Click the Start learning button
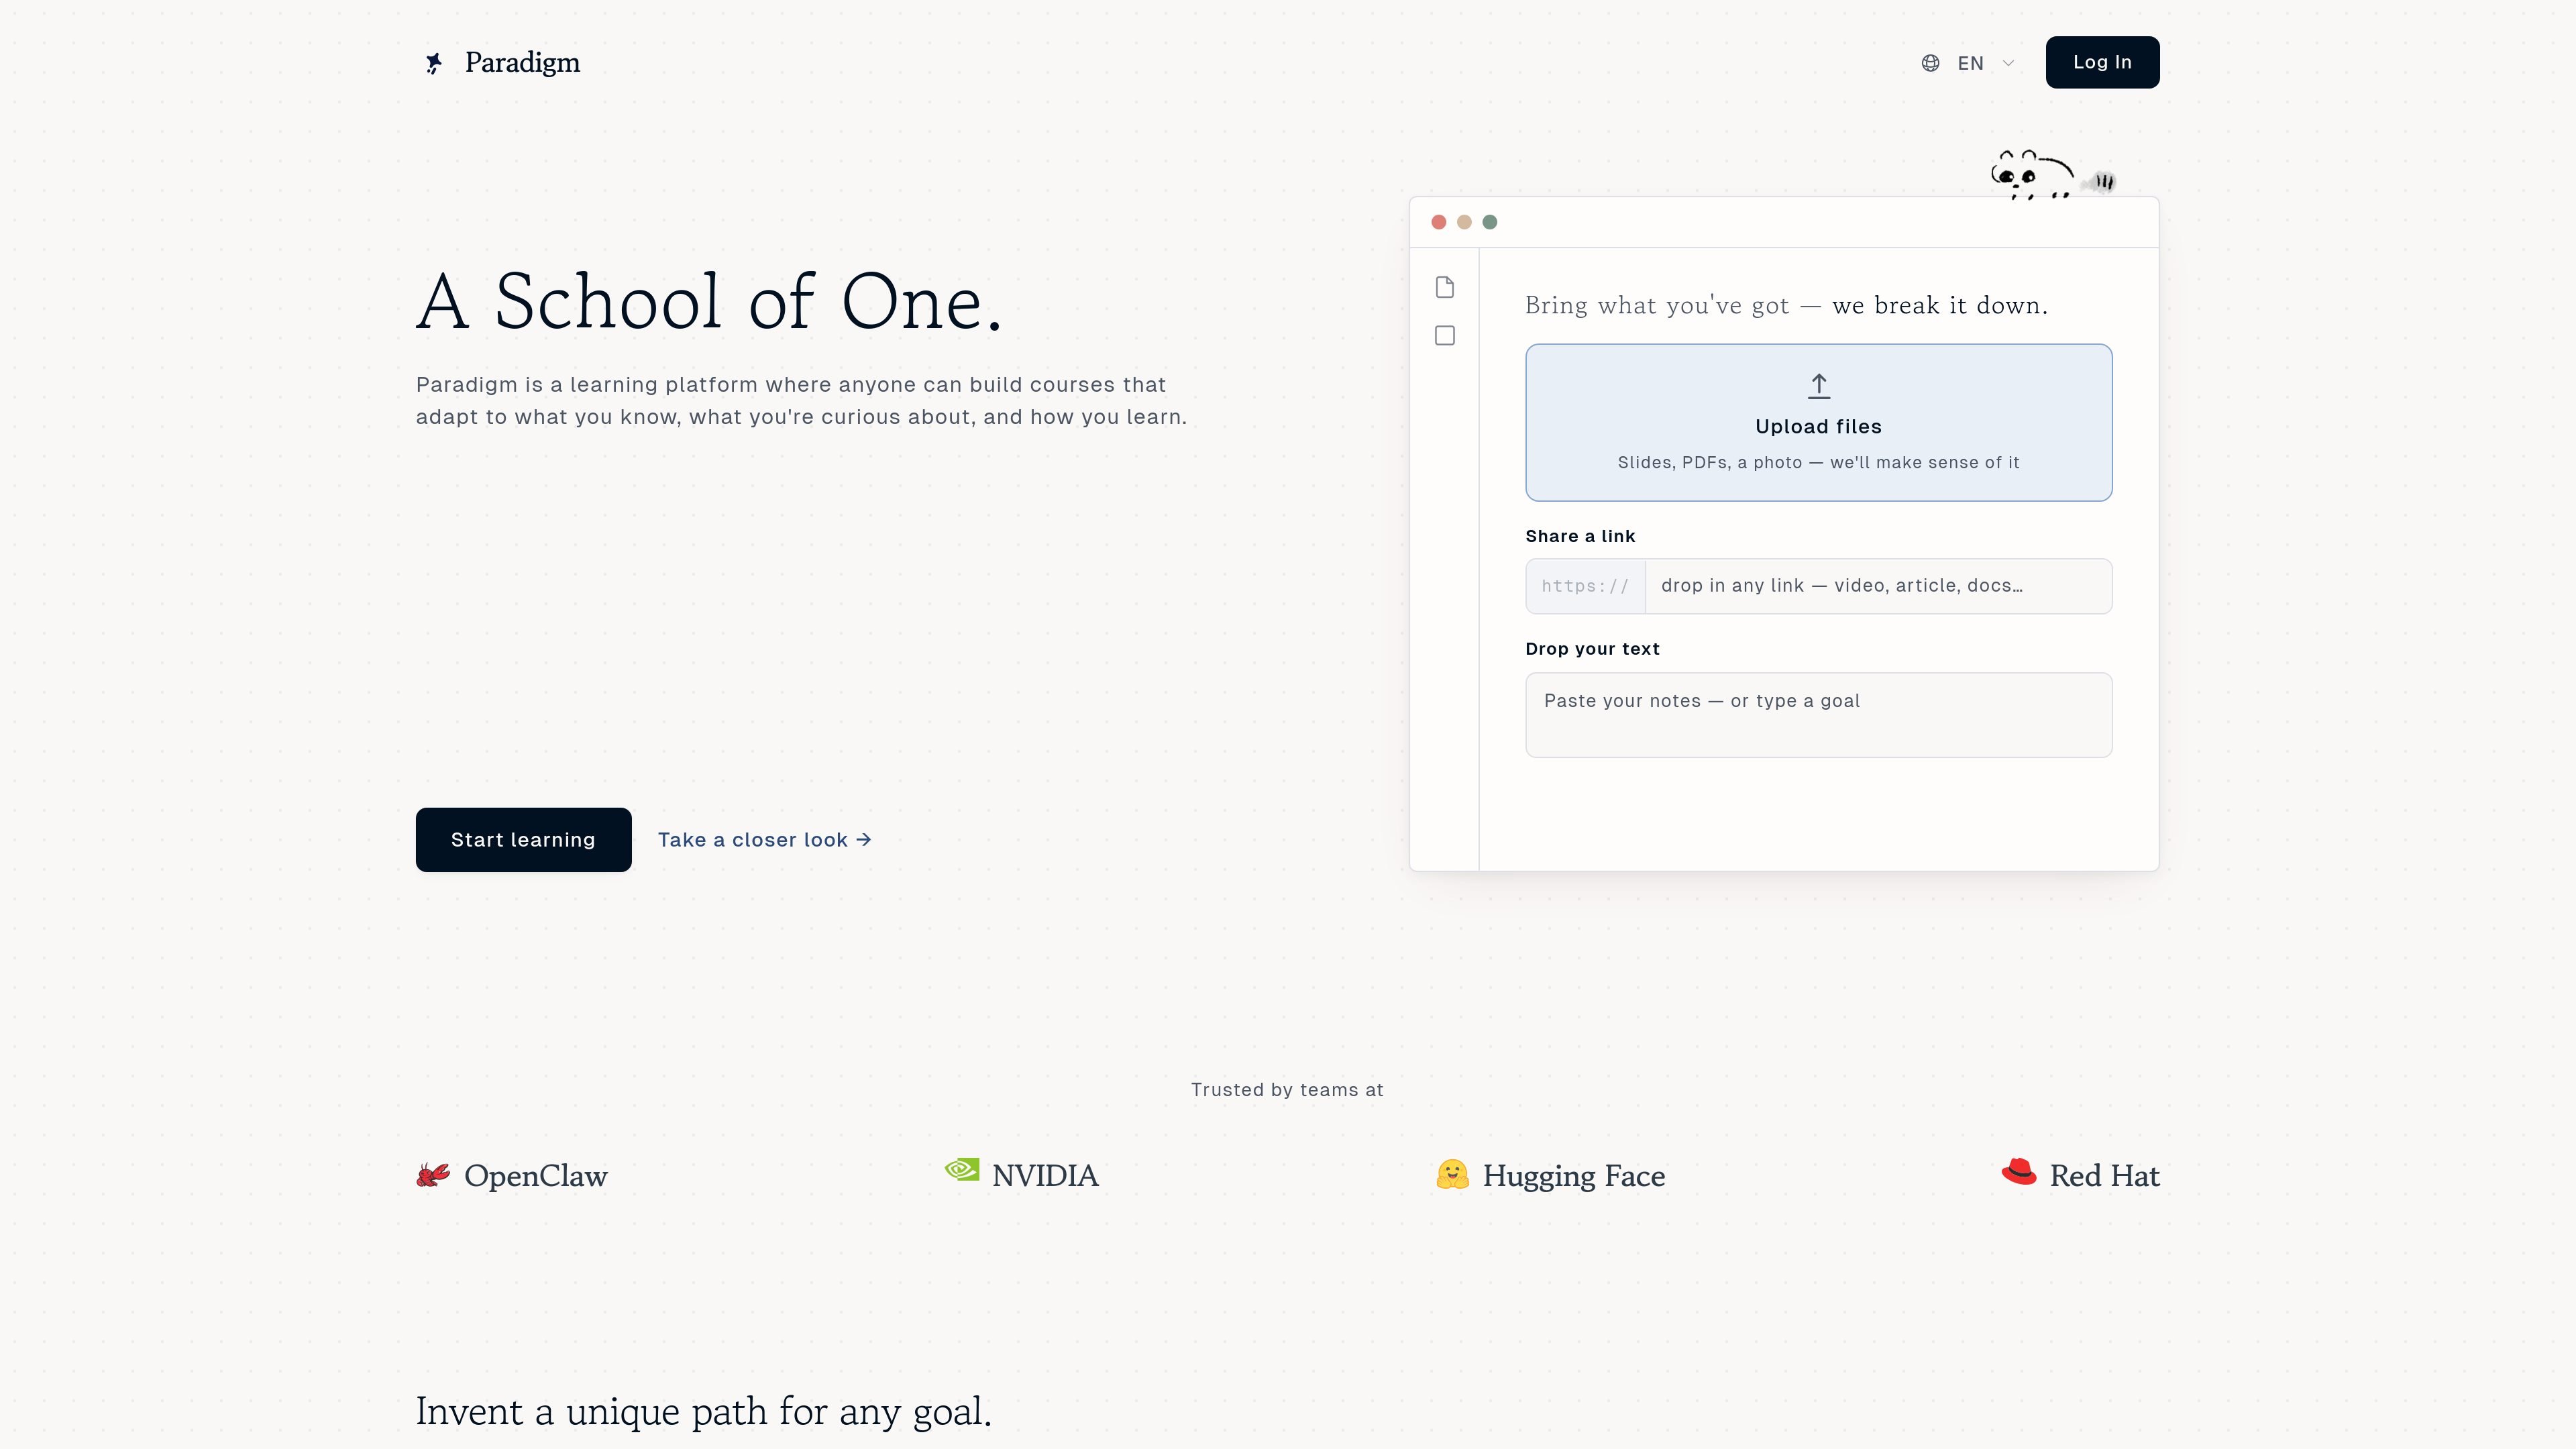The width and height of the screenshot is (2576, 1449). (523, 840)
